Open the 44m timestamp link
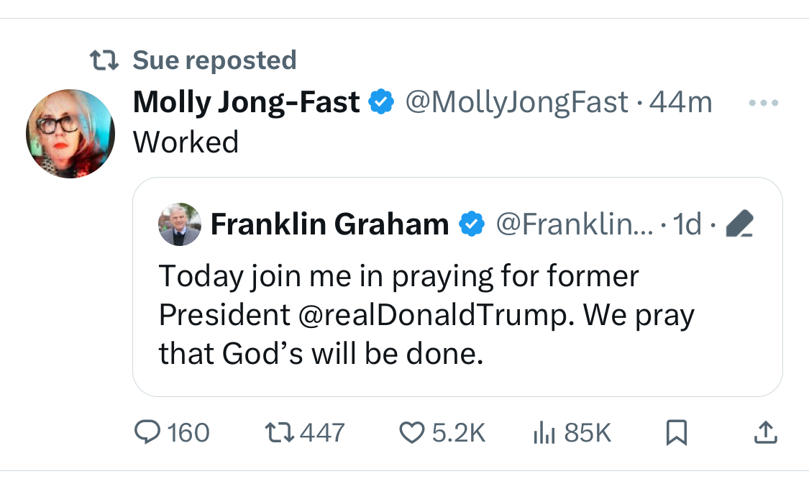Image resolution: width=809 pixels, height=479 pixels. pyautogui.click(x=680, y=103)
